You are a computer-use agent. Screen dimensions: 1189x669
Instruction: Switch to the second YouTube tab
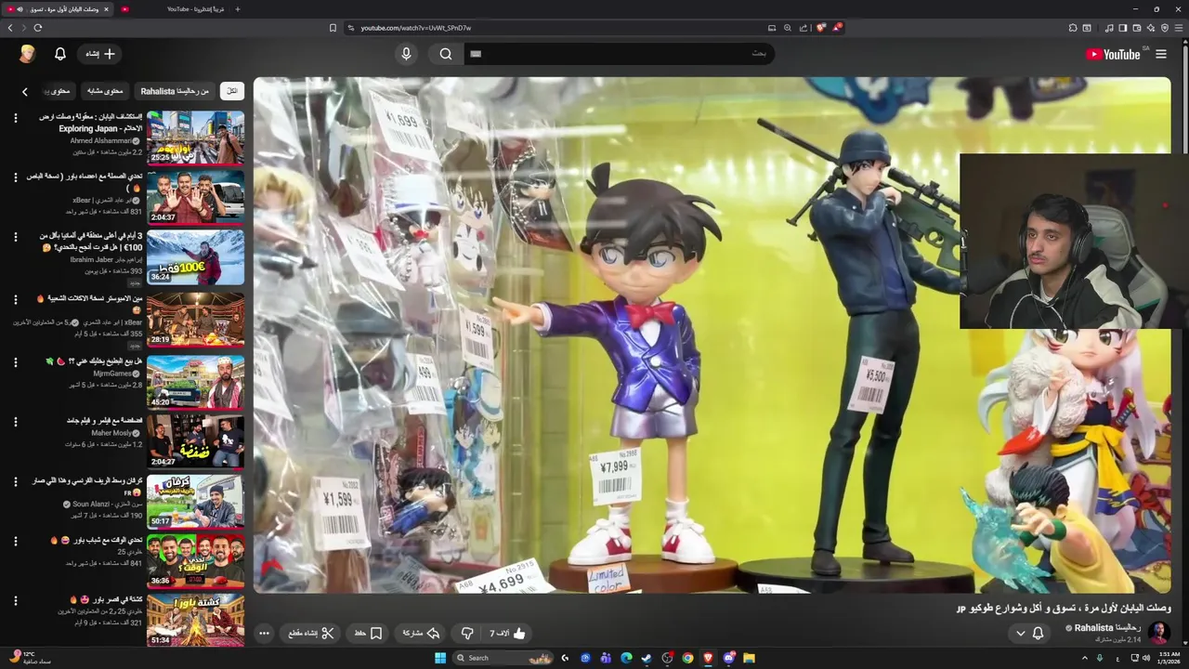[172, 9]
